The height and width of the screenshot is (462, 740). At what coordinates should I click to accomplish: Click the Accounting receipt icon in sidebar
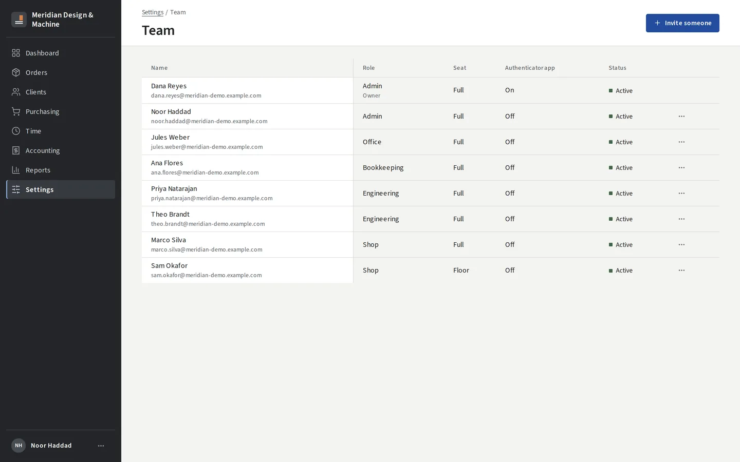(16, 150)
